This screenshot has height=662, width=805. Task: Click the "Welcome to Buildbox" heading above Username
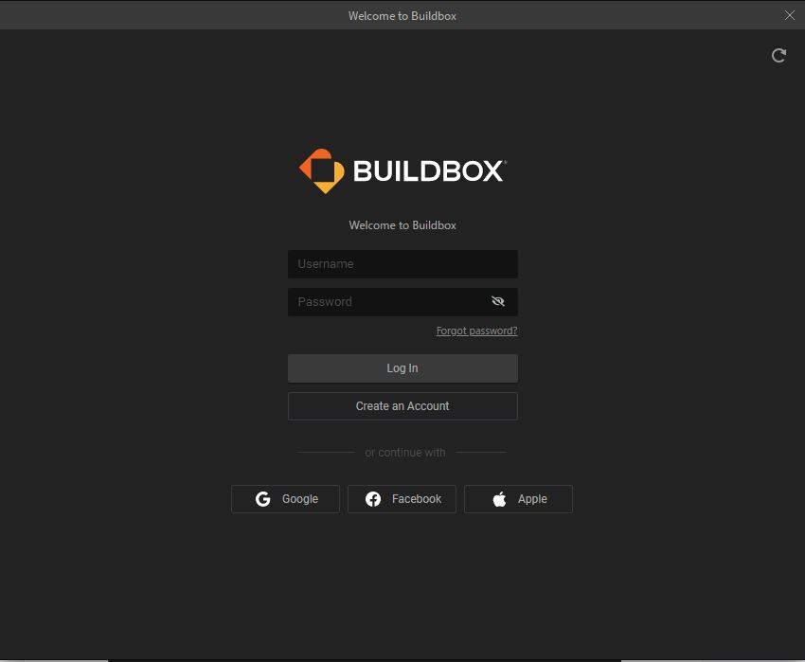(x=402, y=225)
